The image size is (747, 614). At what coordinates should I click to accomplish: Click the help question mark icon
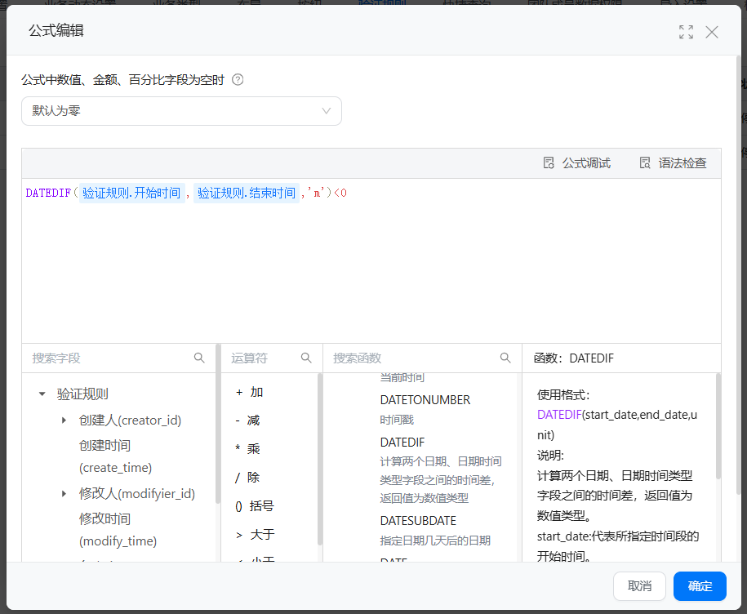pyautogui.click(x=238, y=79)
